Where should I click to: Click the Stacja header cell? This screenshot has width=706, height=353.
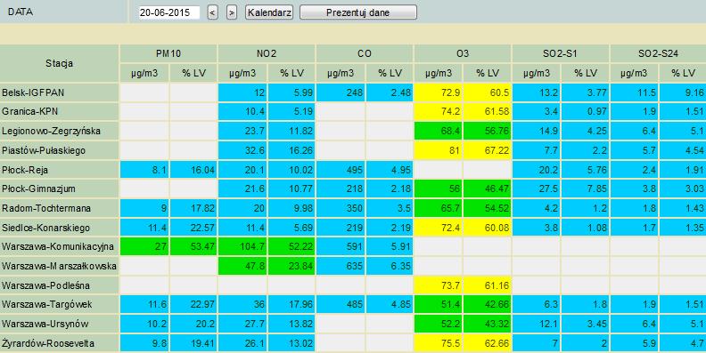pos(60,63)
